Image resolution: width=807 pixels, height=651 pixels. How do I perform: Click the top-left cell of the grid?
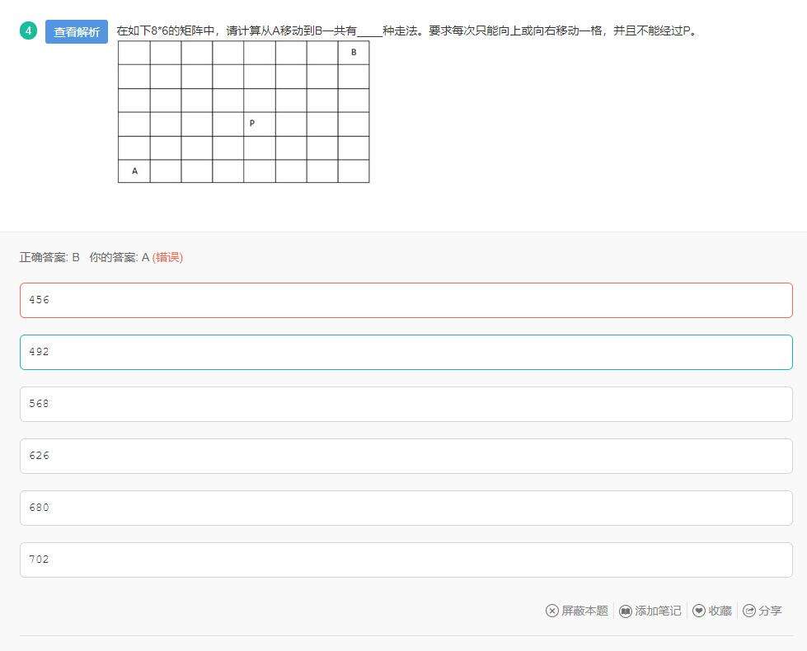pos(134,53)
